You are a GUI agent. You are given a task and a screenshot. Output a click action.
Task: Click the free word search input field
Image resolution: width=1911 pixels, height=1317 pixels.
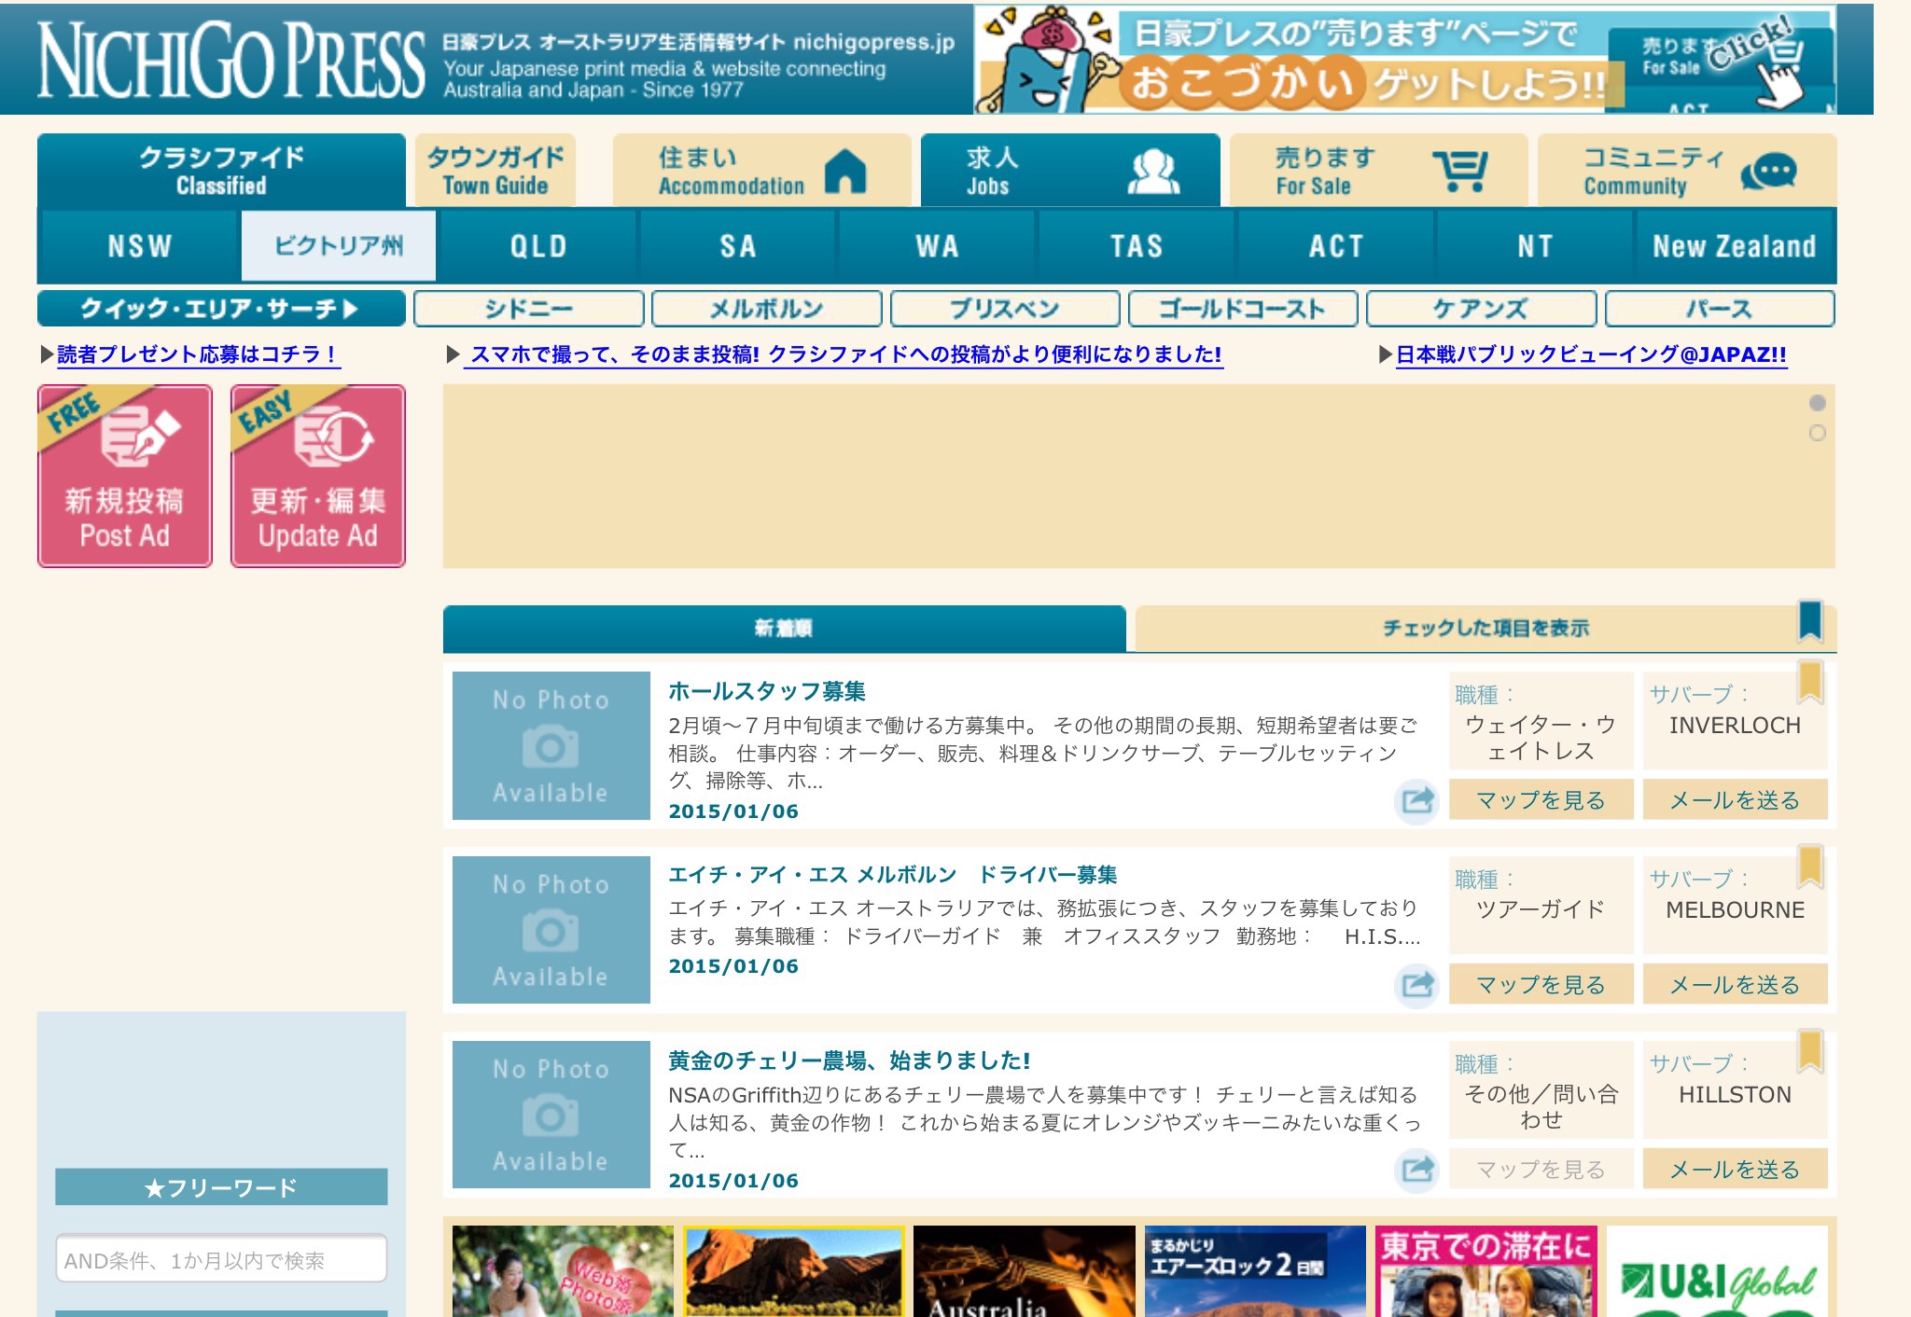[221, 1260]
